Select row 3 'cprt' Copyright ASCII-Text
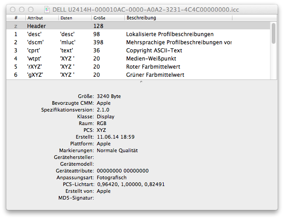Screen dimensions: 284x219 point(138,51)
